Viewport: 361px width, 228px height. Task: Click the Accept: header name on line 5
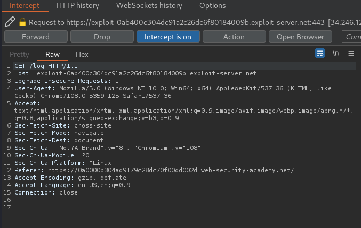pyautogui.click(x=27, y=103)
